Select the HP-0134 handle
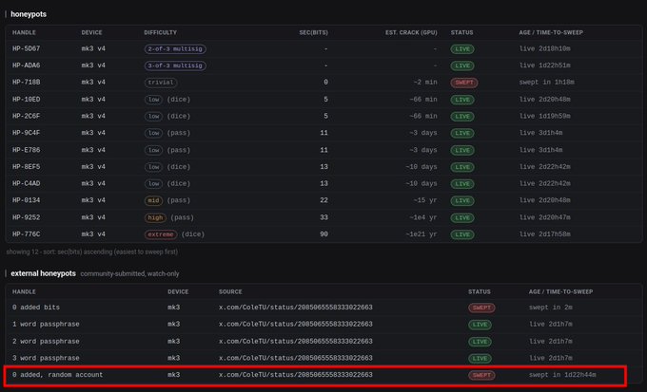 coord(26,200)
